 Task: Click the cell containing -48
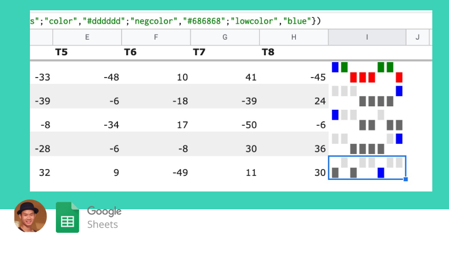tap(87, 73)
